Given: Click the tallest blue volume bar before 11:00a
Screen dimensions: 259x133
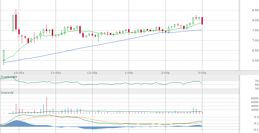Looking at the screenshot, I should [44, 109].
